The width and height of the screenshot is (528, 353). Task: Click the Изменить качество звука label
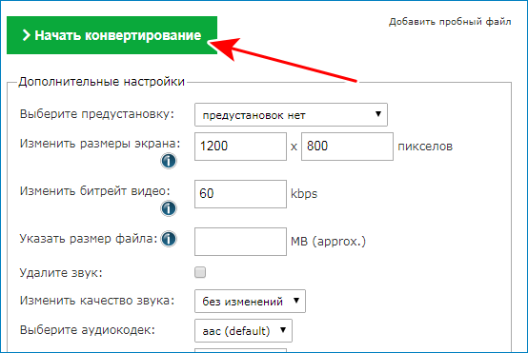coord(97,301)
